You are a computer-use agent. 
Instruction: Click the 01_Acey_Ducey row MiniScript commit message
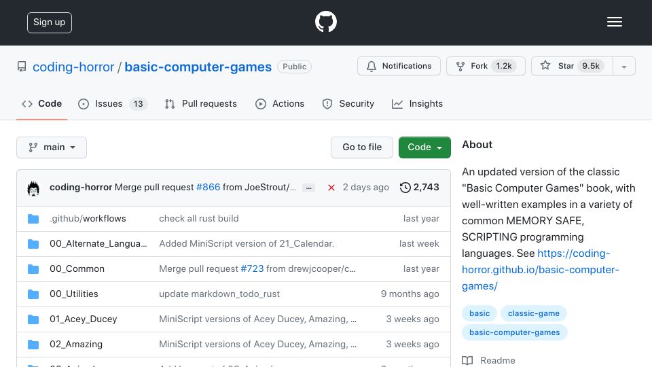(258, 319)
